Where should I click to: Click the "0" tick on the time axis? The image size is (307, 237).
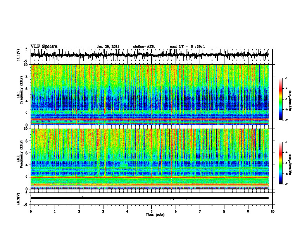click(31, 211)
